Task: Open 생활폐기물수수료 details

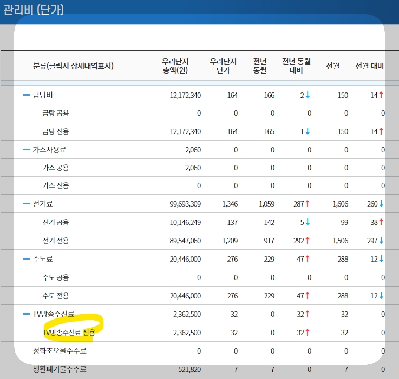Action: (60, 369)
